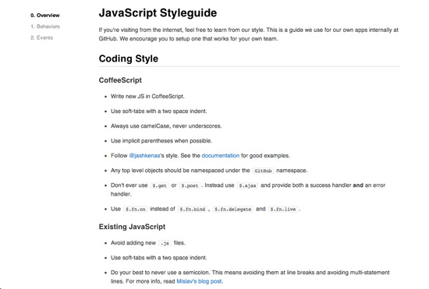Click the $.fn.on code snippet
This screenshot has height=289, width=429.
[135, 210]
